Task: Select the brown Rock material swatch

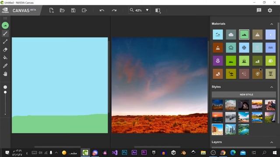Action: [x=218, y=74]
